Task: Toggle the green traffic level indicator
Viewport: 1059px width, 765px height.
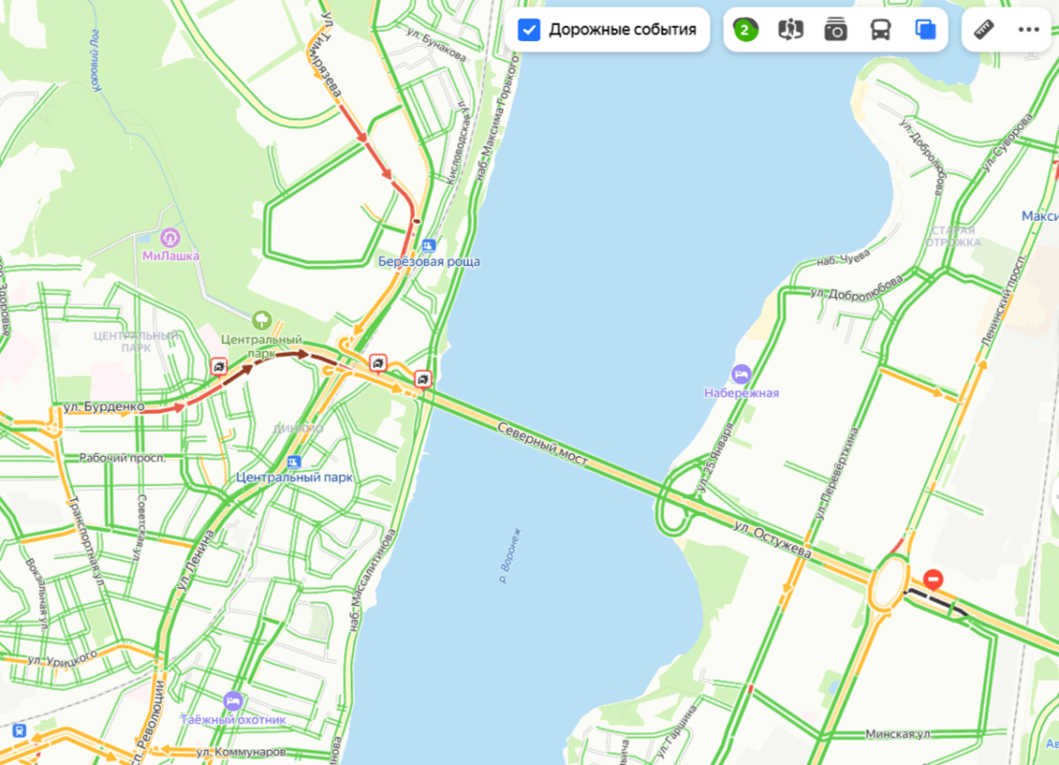Action: (745, 30)
